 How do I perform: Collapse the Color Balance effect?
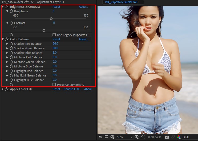coord(3,39)
